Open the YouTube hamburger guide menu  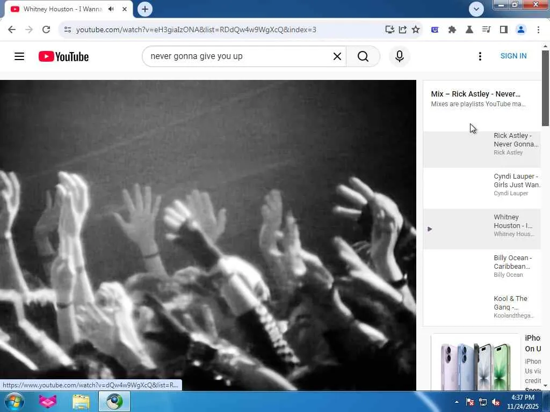19,56
